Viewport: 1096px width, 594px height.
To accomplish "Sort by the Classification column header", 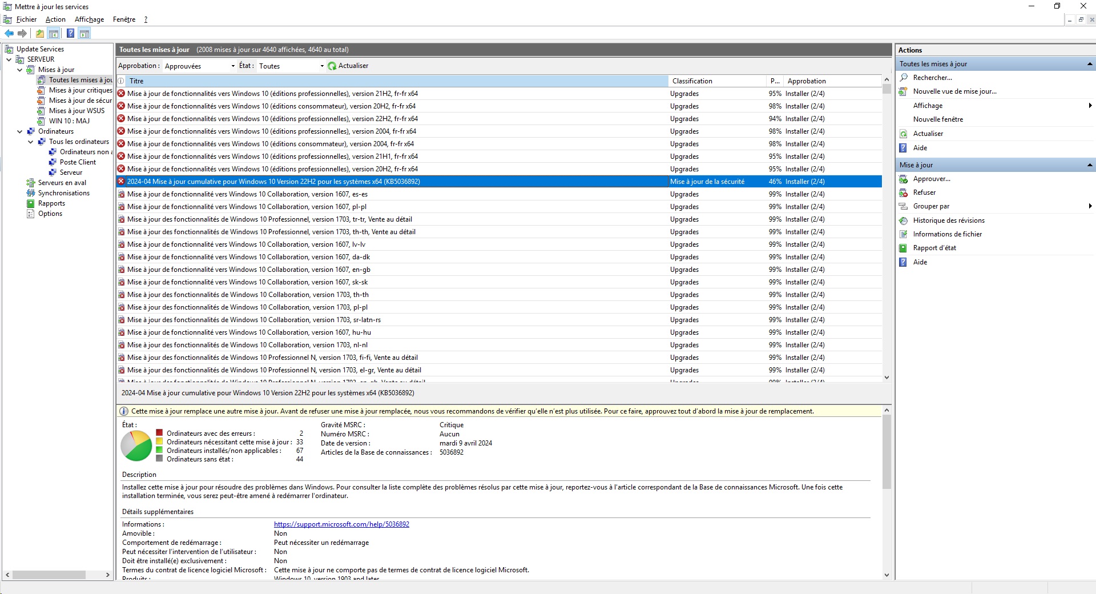I will 717,81.
